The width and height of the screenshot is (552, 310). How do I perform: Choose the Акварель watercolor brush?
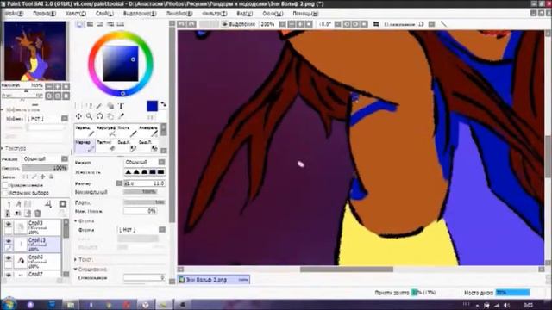click(148, 131)
